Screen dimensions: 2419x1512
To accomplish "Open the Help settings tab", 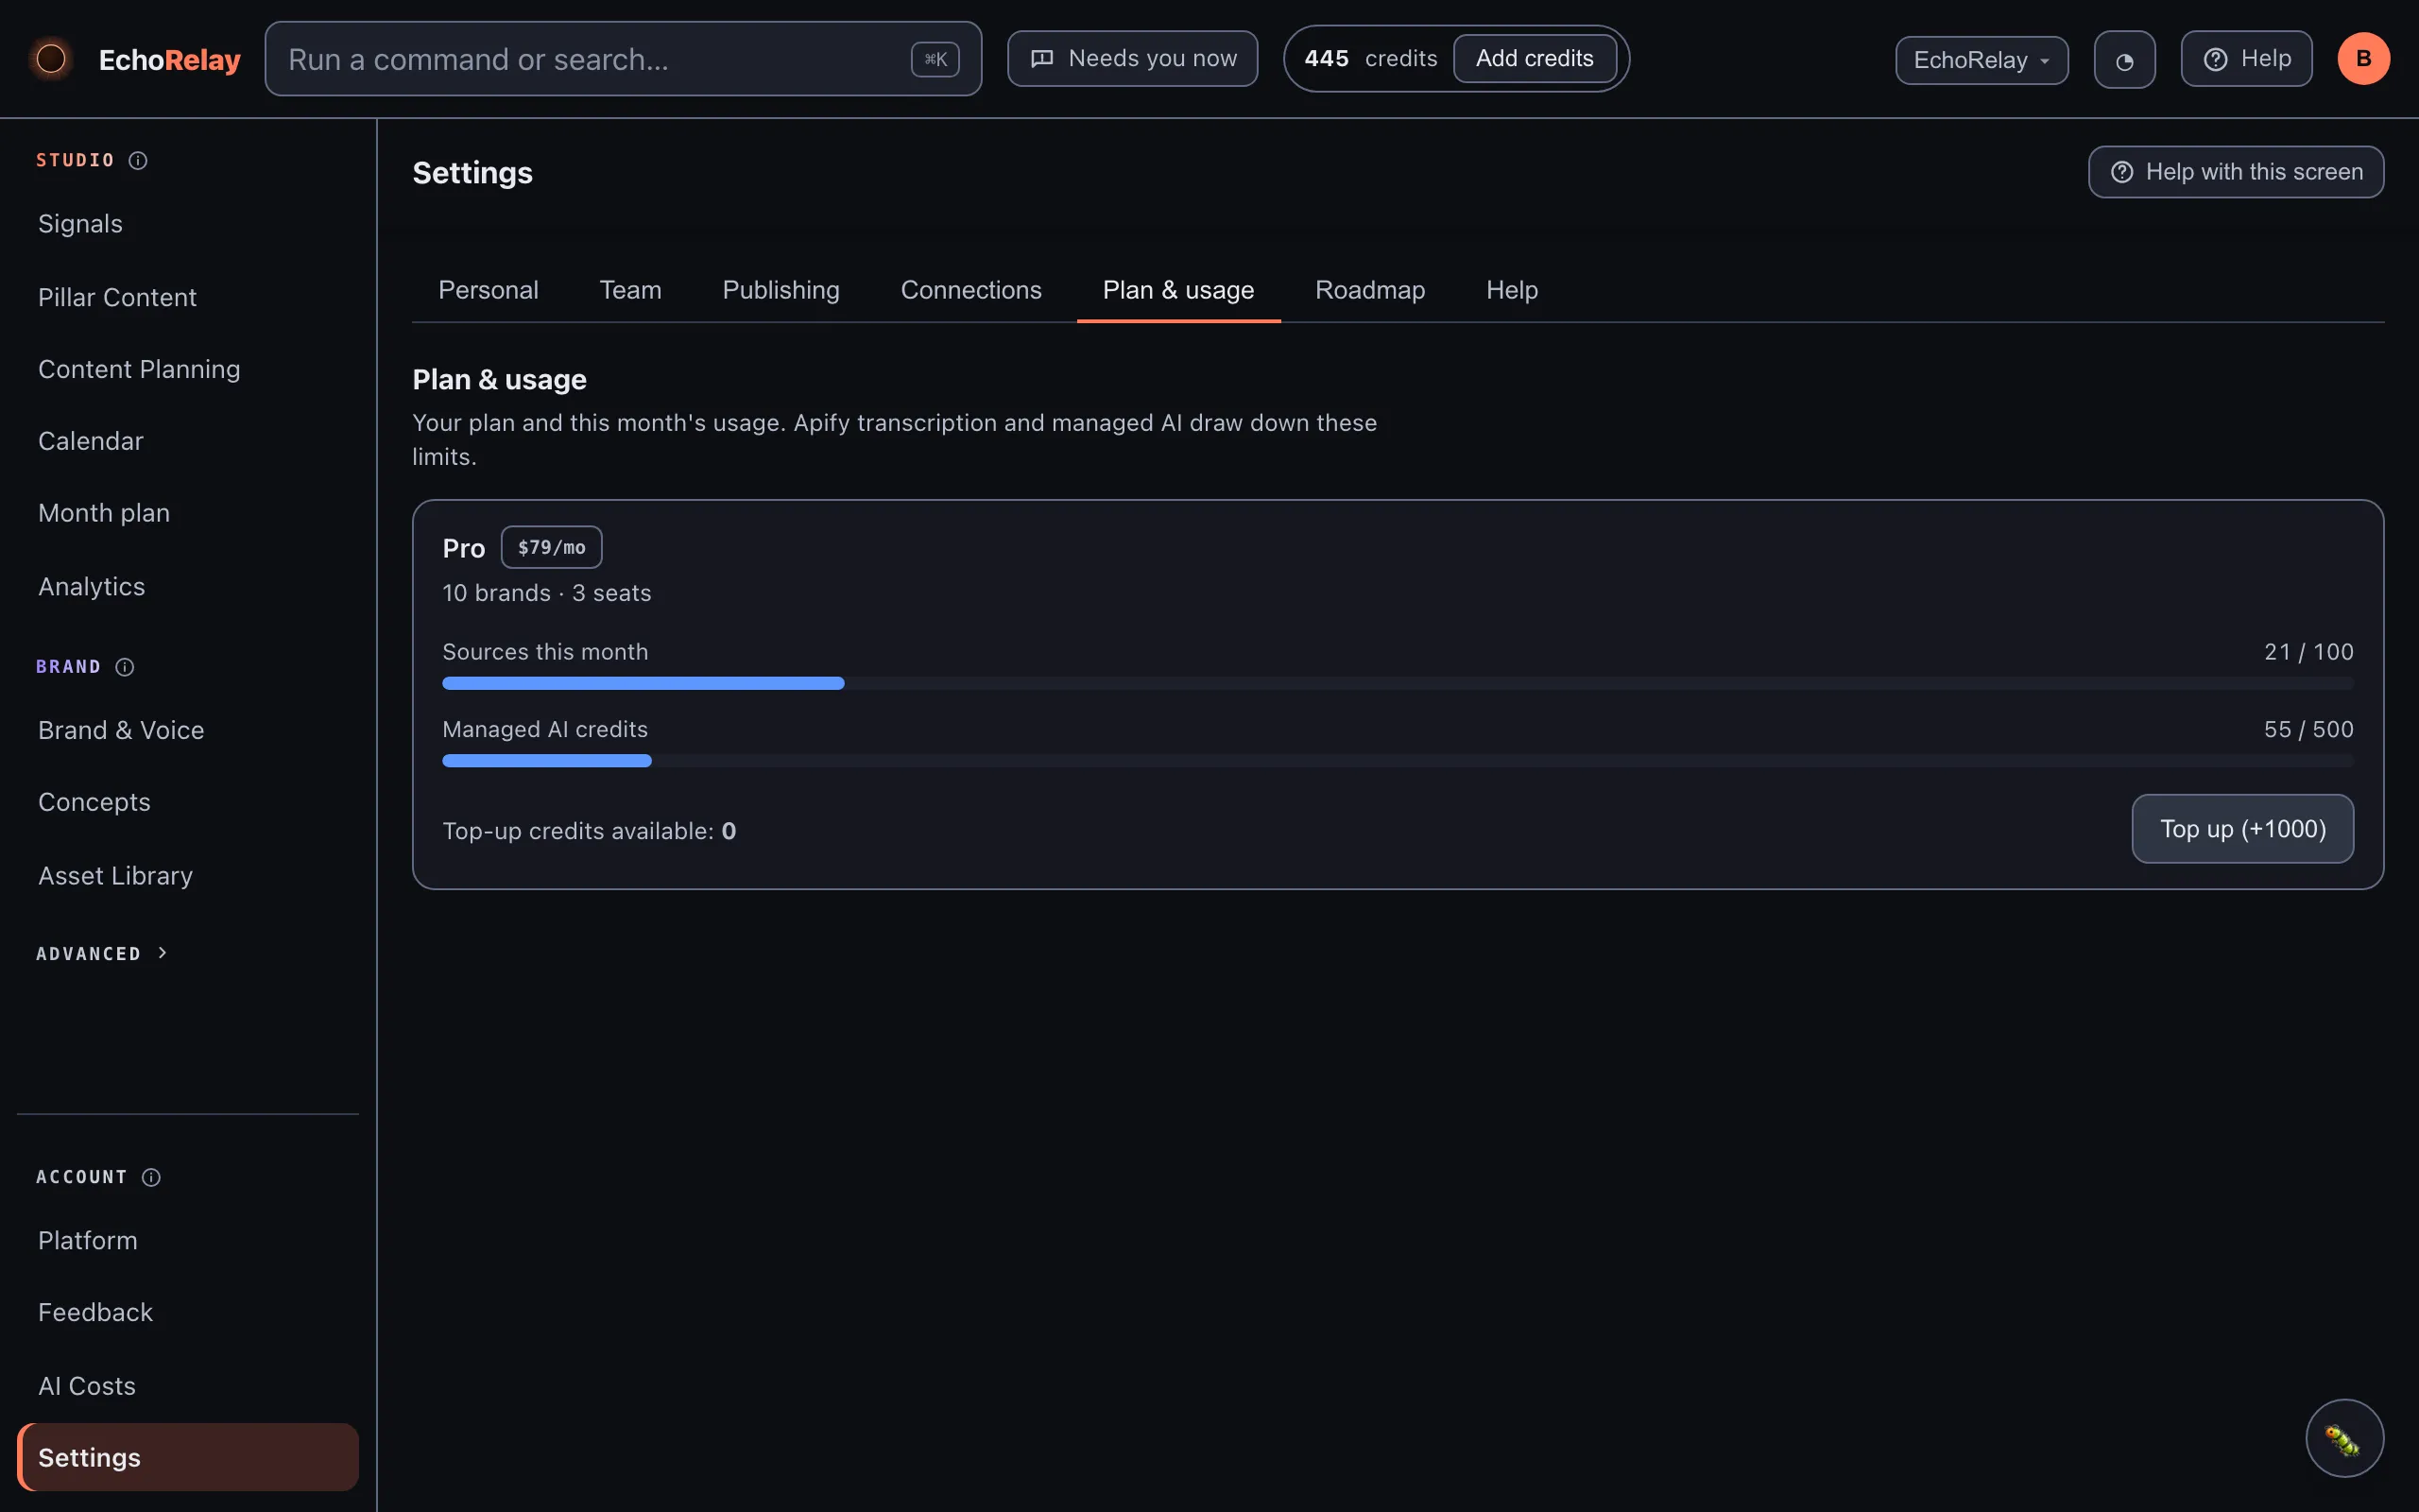I will 1511,290.
